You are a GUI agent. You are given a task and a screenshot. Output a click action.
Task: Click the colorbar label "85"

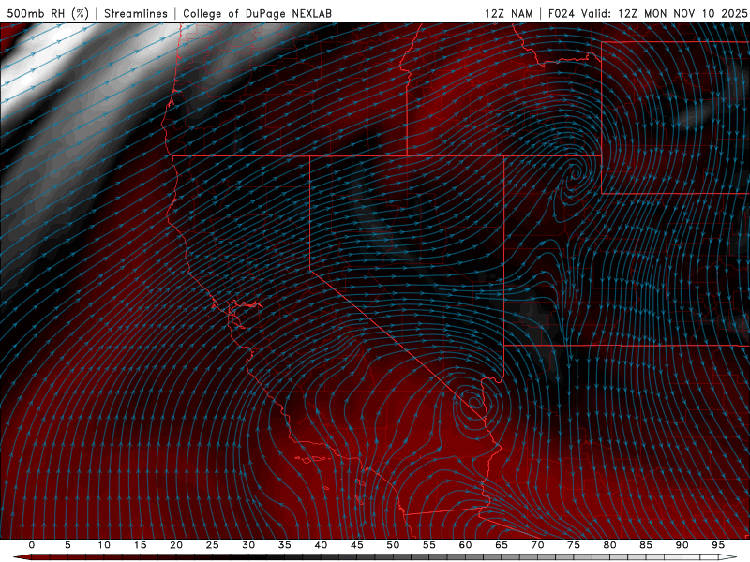click(x=646, y=545)
